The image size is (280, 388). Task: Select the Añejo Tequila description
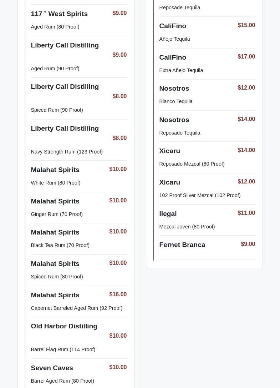click(x=174, y=39)
